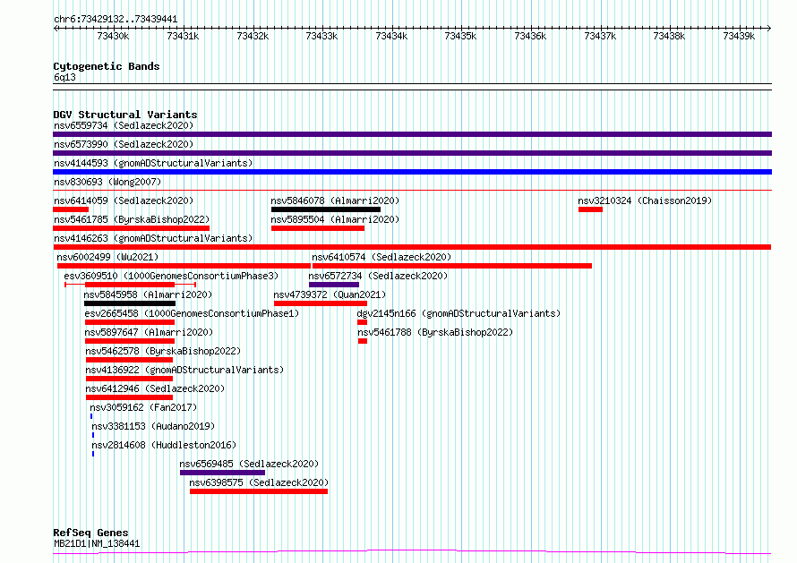Select the nsv6410574 (Sedlazeck2020) label
Viewport: 797px width, 563px height.
click(x=381, y=257)
